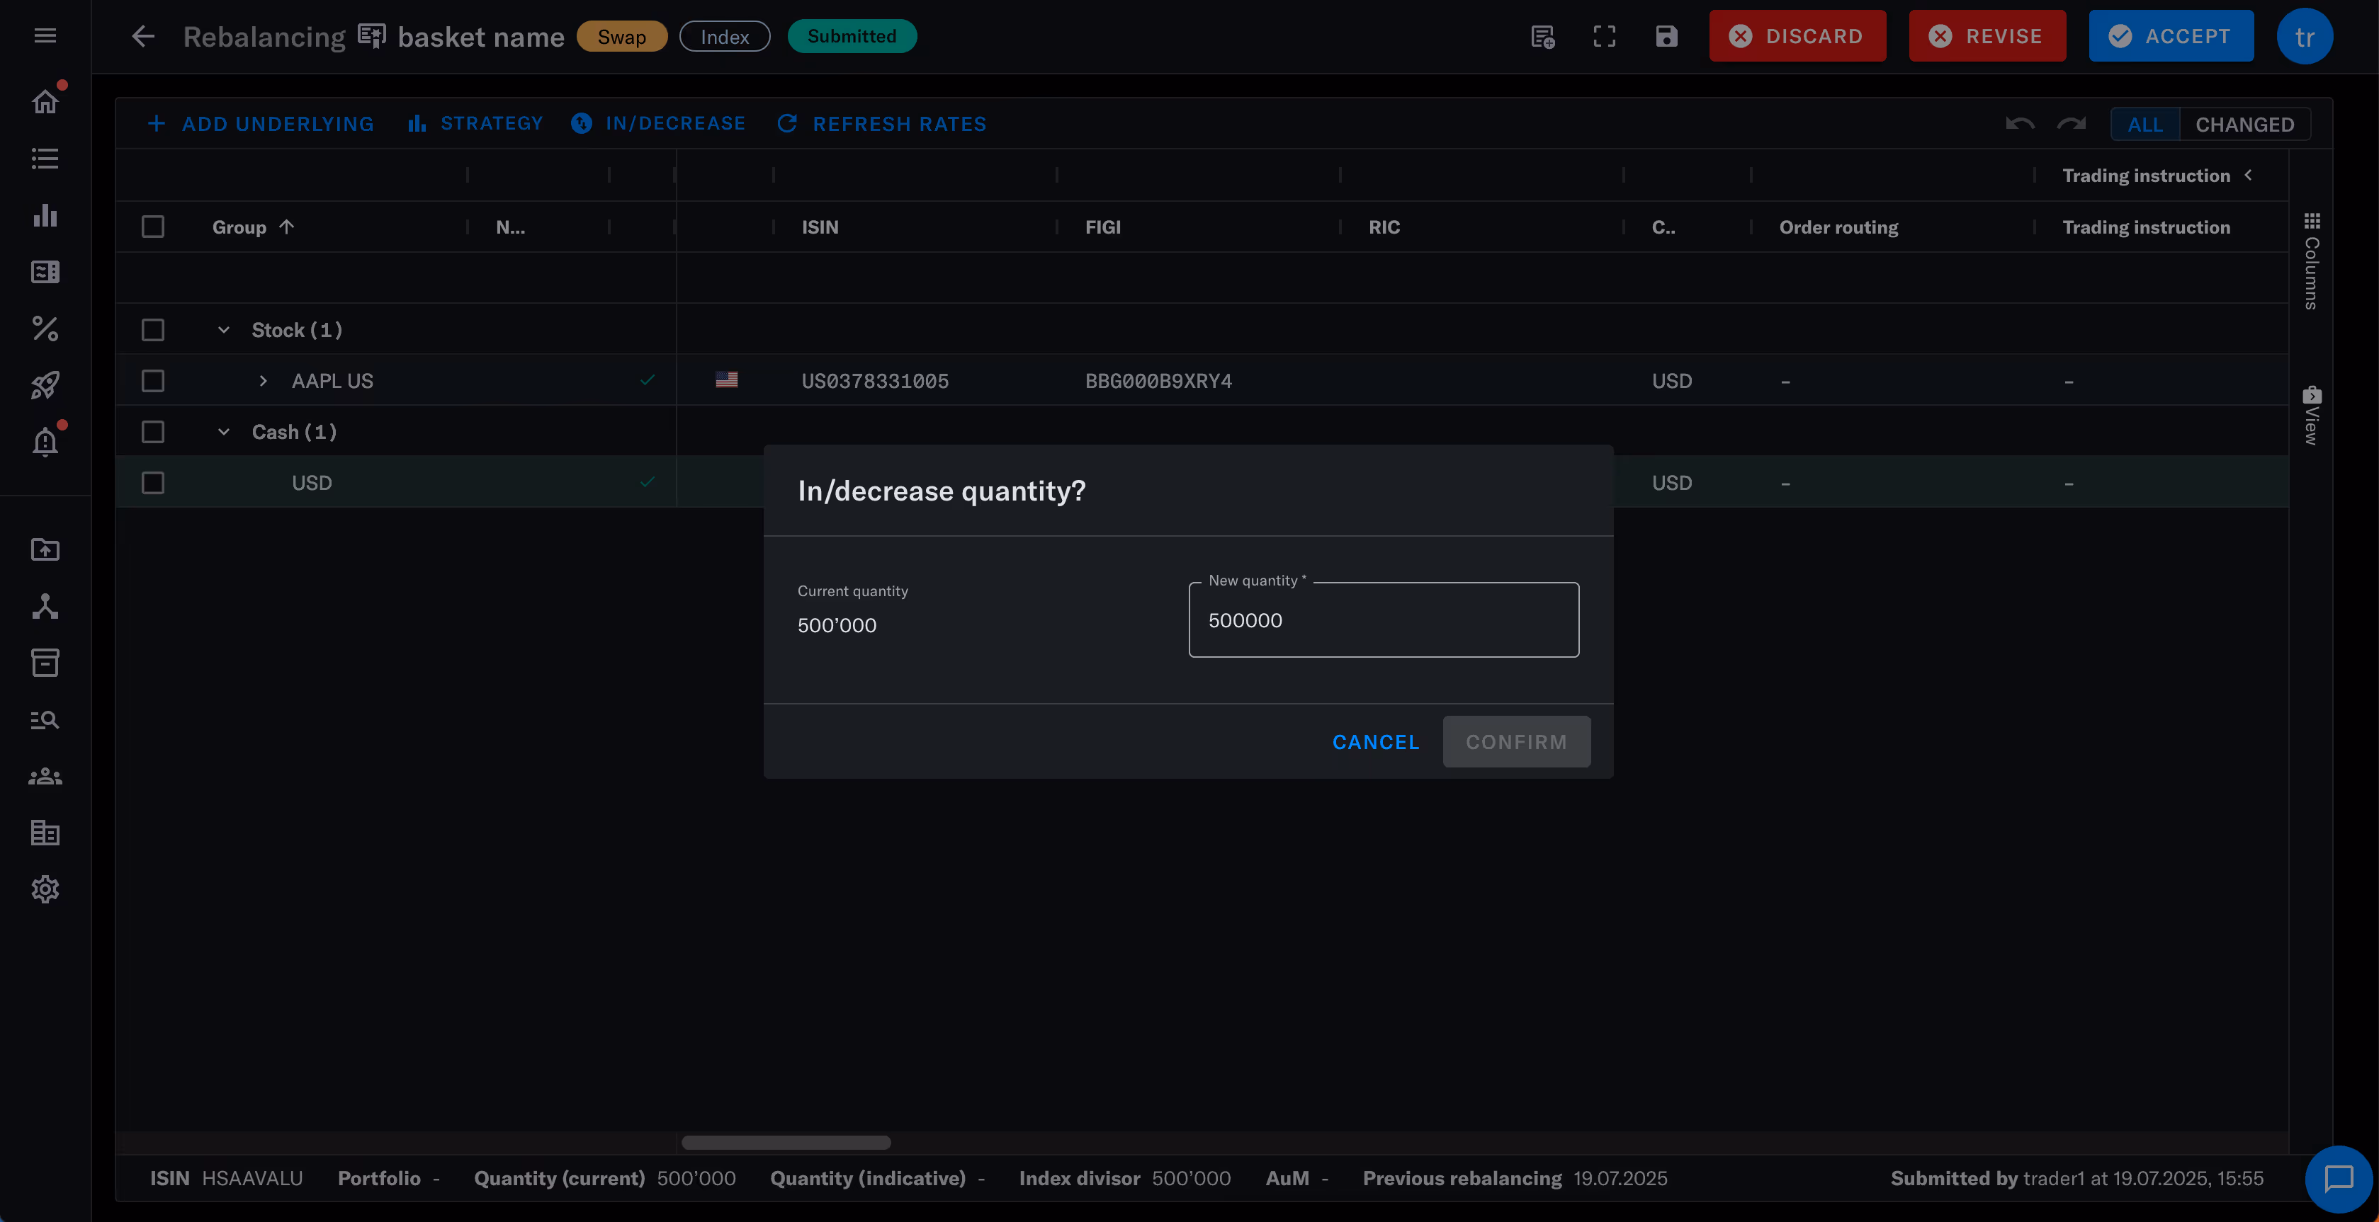
Task: Check the AAPL US row checkbox
Action: [x=153, y=381]
